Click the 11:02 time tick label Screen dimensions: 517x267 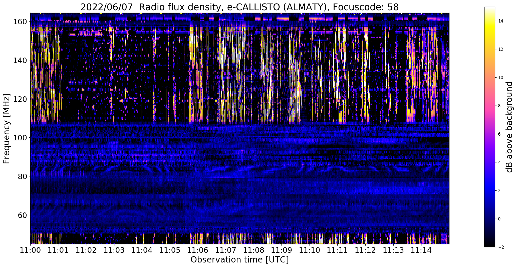pyautogui.click(x=86, y=250)
